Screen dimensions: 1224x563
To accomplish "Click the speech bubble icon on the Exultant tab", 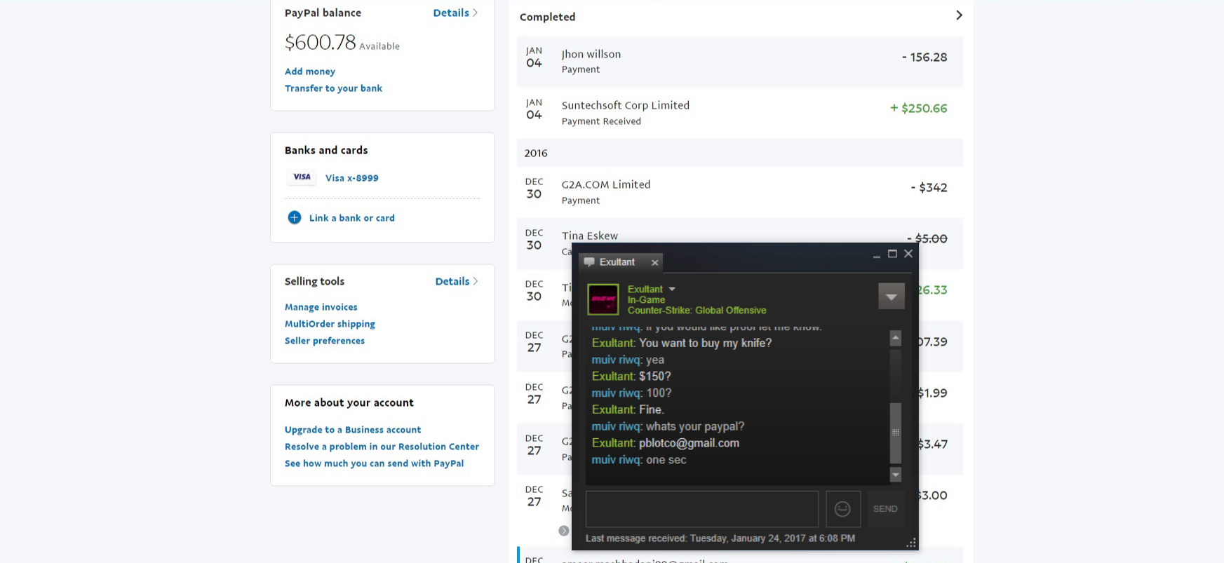I will coord(589,262).
